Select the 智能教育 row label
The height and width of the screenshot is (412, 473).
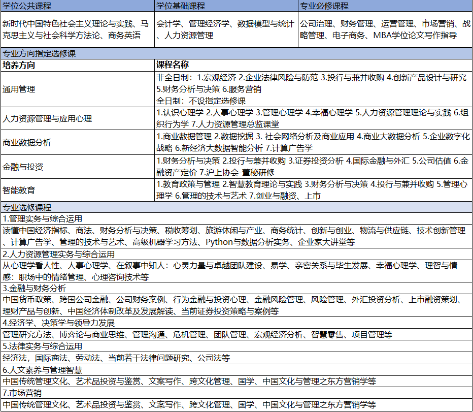pos(78,190)
